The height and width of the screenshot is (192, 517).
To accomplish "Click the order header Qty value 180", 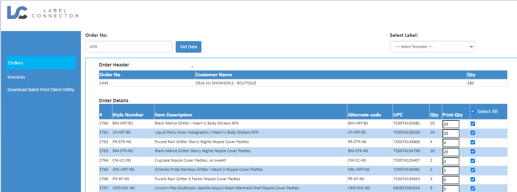I will click(x=470, y=83).
